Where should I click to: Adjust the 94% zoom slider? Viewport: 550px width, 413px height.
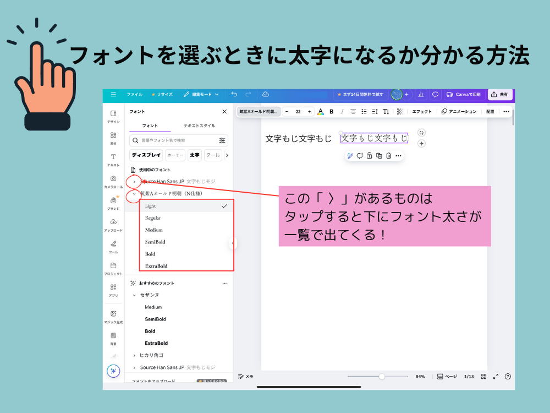pos(381,377)
